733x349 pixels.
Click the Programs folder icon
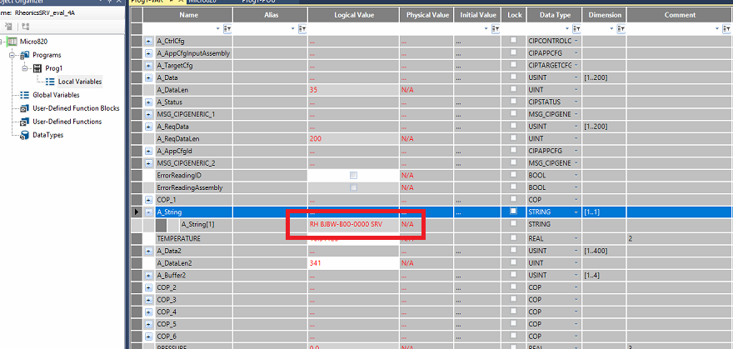pyautogui.click(x=25, y=55)
